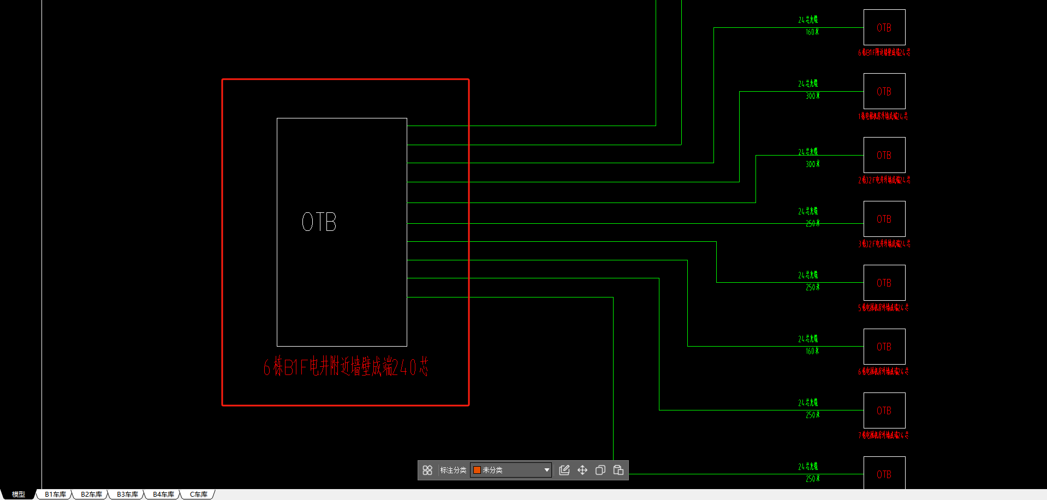Click the OTB box above 2栋32F label
Viewport: 1047px width, 500px height.
coord(884,155)
